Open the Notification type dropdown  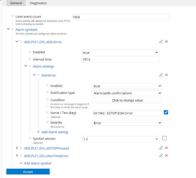click(127, 93)
